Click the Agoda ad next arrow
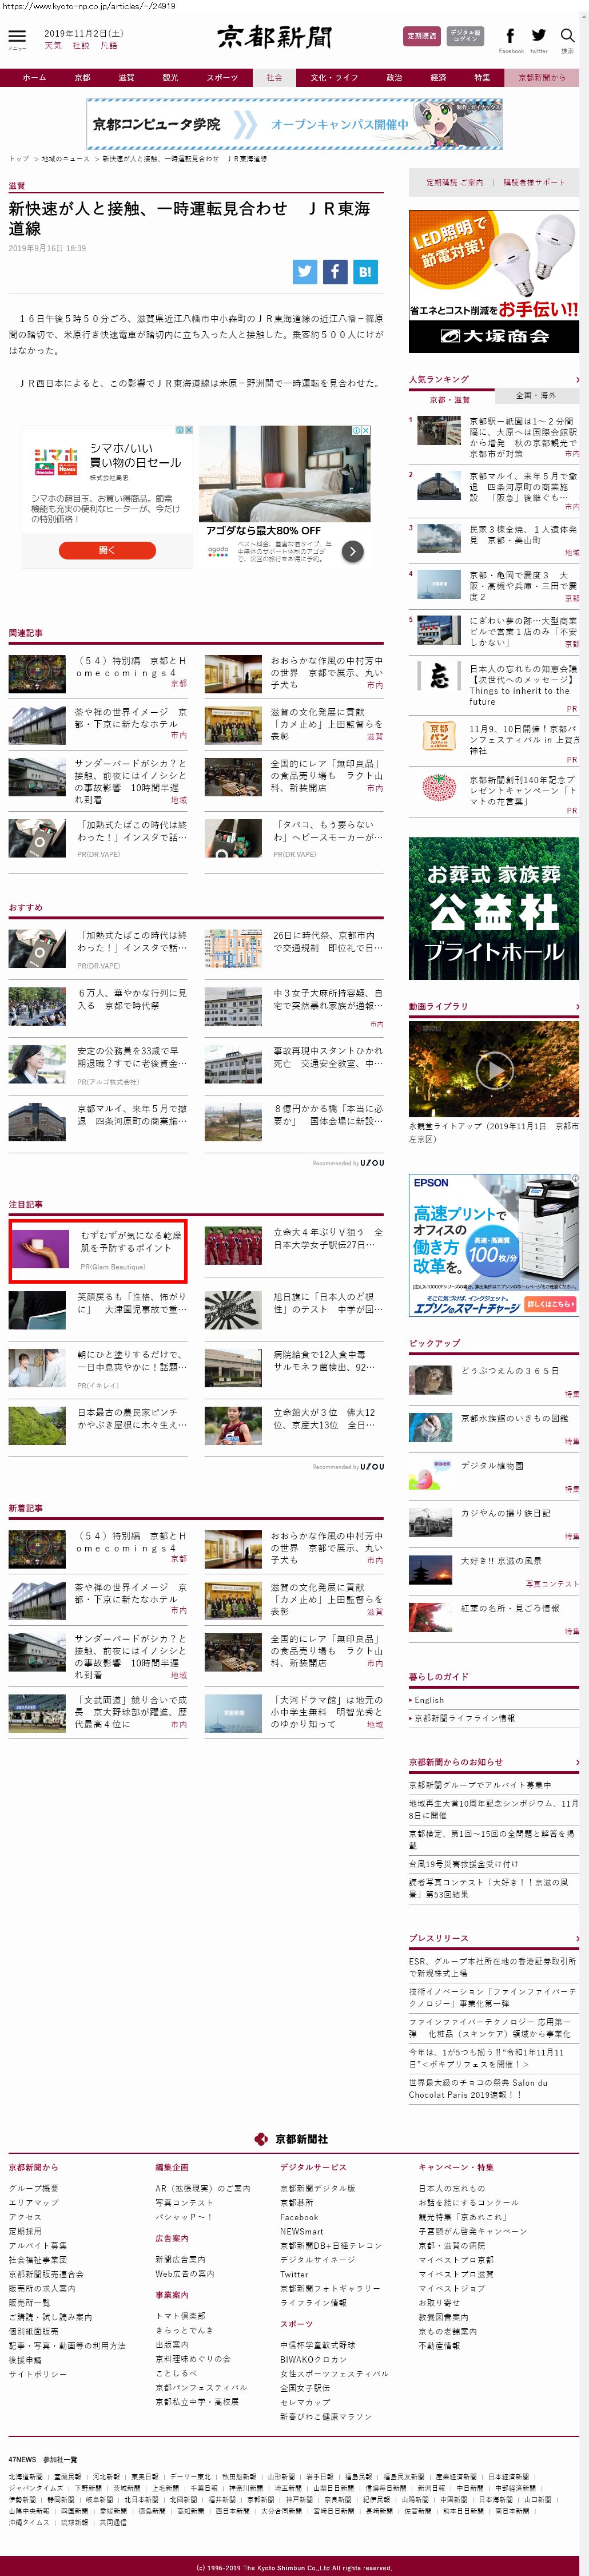The width and height of the screenshot is (589, 2576). click(x=352, y=551)
